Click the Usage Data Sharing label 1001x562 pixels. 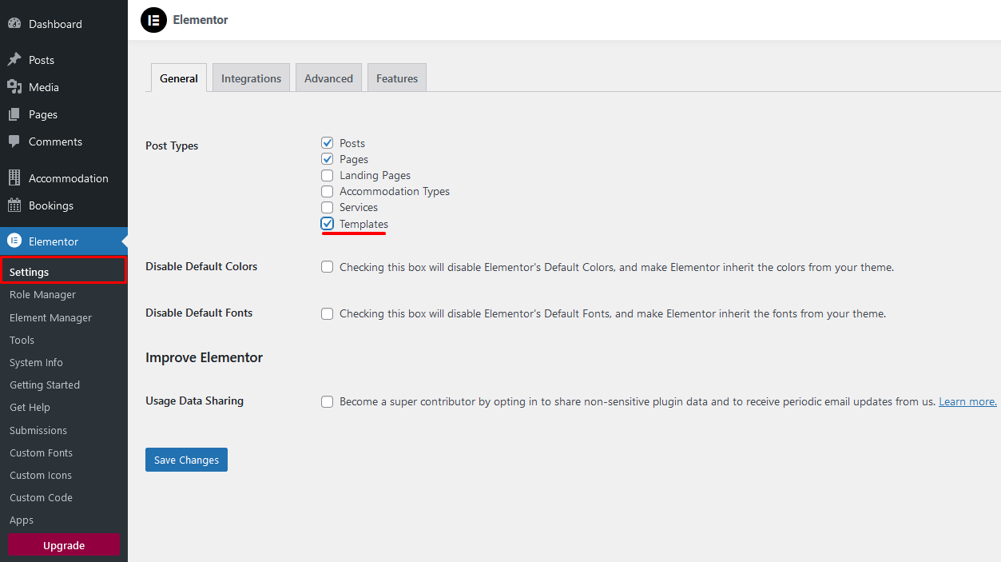194,401
